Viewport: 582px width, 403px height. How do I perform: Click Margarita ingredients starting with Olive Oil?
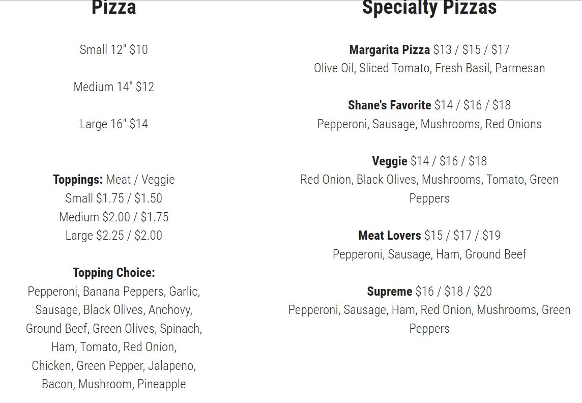pos(429,68)
